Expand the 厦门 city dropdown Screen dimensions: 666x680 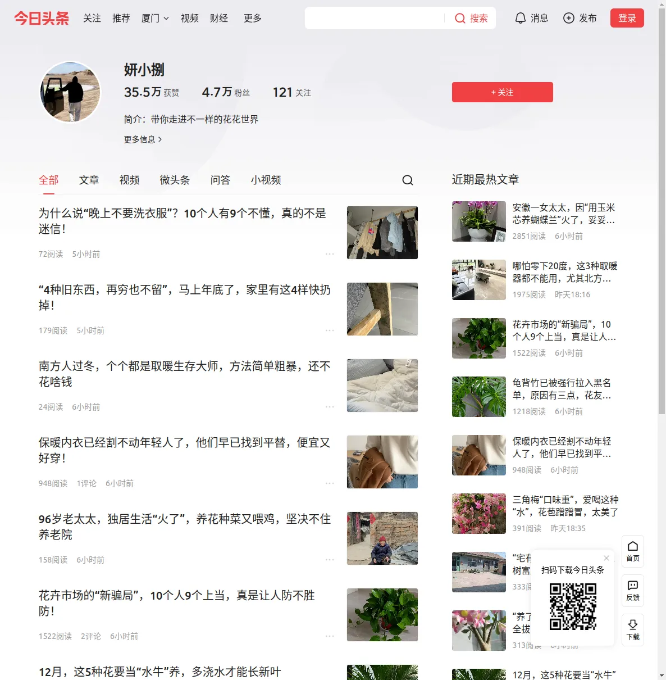(155, 18)
